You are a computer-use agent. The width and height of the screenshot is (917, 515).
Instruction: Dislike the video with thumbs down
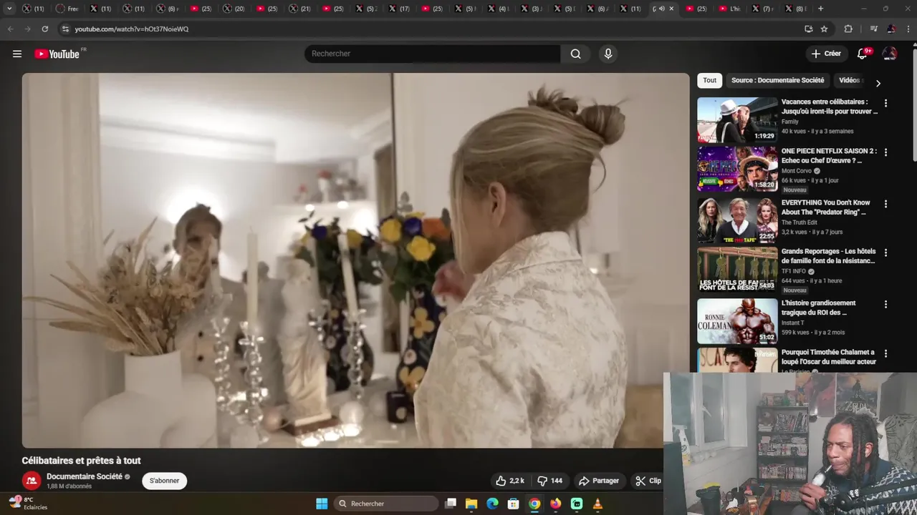pyautogui.click(x=550, y=481)
